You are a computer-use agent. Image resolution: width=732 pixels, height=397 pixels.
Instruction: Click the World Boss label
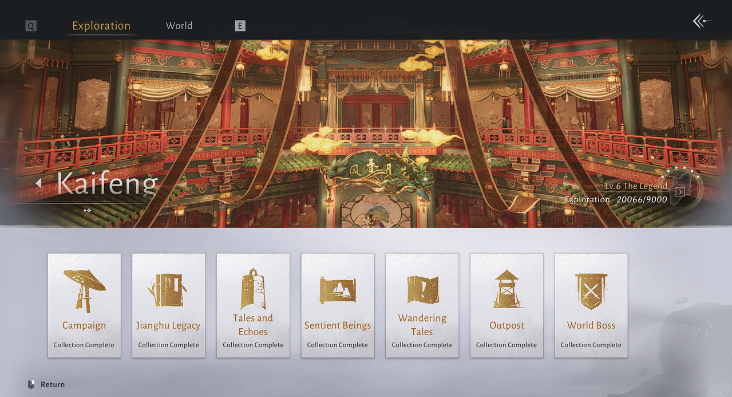[591, 325]
